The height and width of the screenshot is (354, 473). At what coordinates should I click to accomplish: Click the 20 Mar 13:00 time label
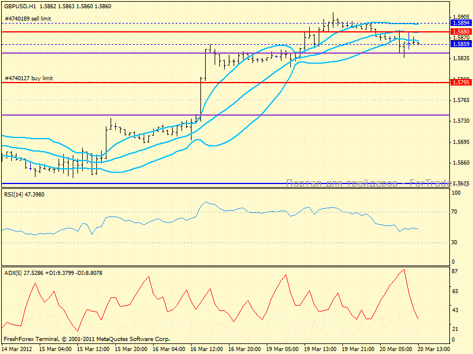coord(433,349)
